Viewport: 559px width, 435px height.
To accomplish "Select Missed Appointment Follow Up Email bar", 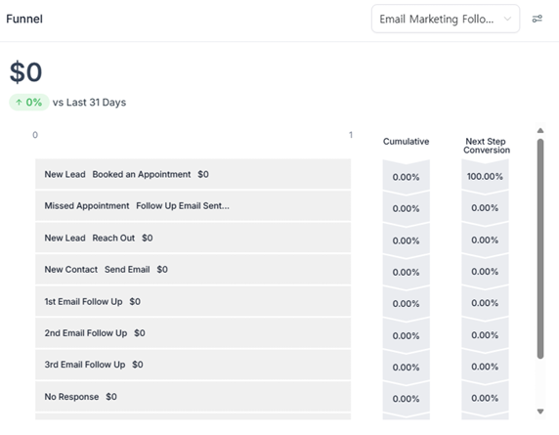I will (x=193, y=205).
